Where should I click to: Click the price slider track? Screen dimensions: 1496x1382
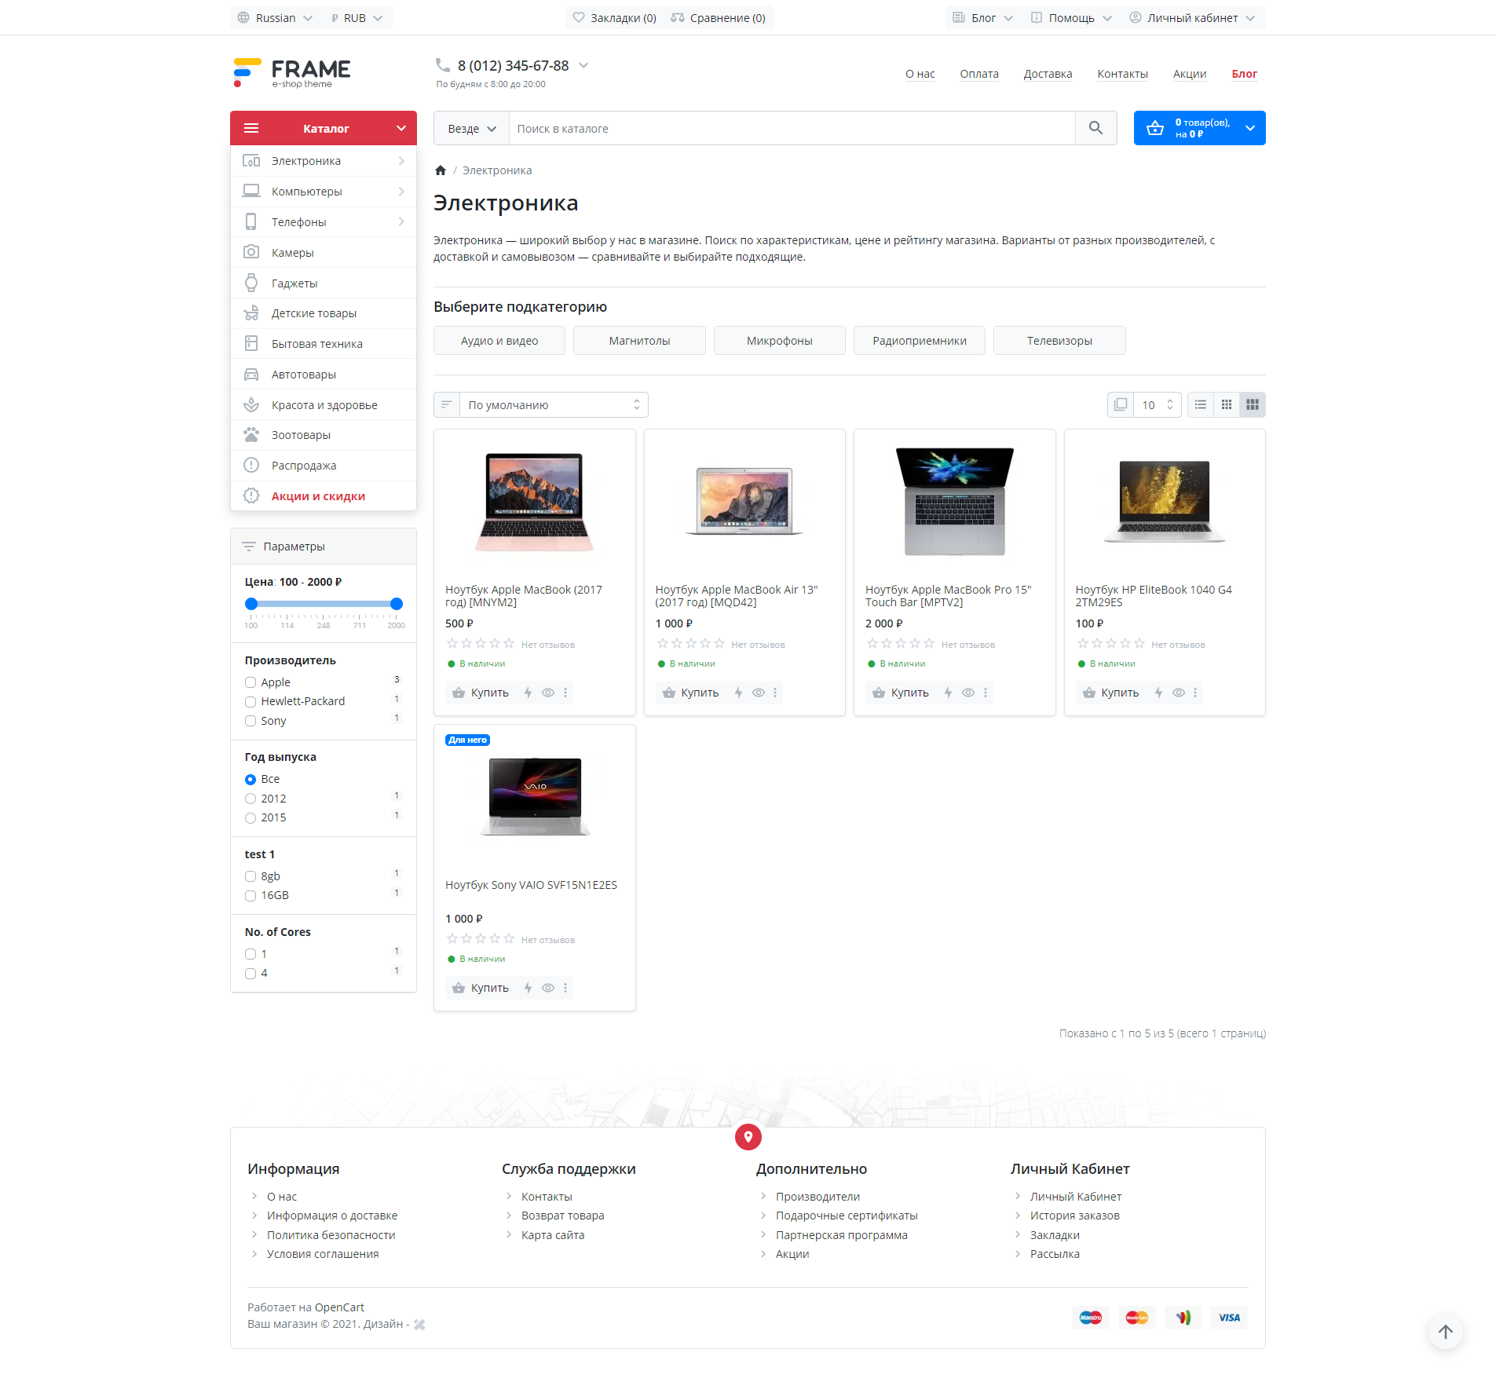pos(324,604)
